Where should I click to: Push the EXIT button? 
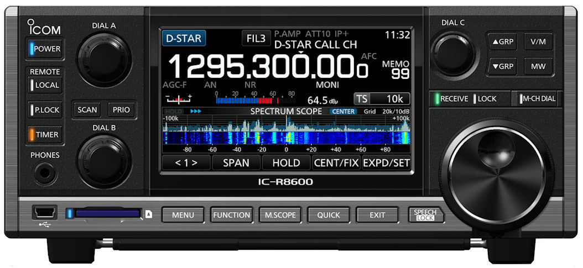pos(377,215)
